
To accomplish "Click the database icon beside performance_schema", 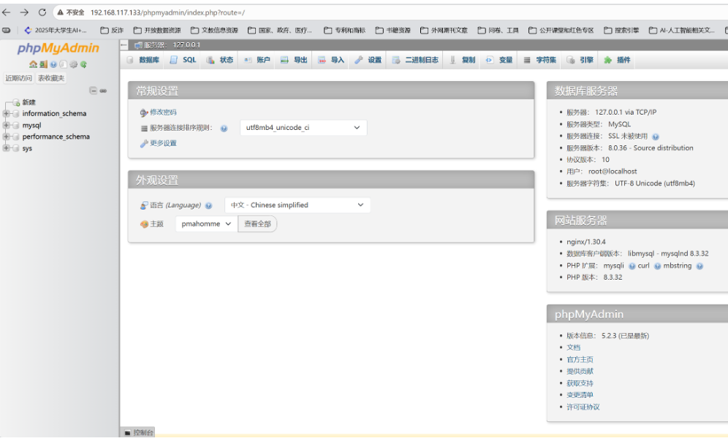I will pyautogui.click(x=16, y=137).
